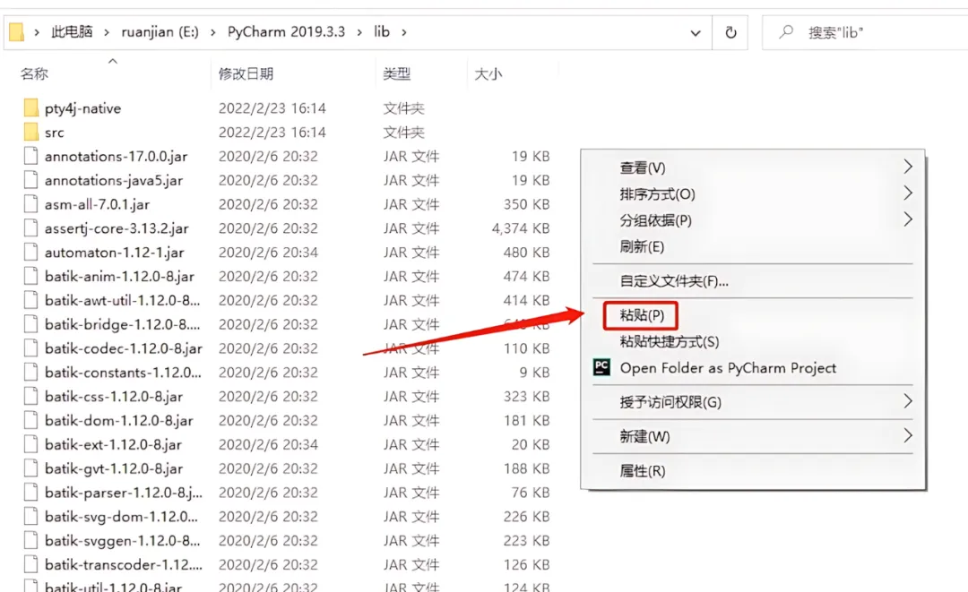The height and width of the screenshot is (592, 968).
Task: Sort by 类型 column header
Action: click(396, 74)
